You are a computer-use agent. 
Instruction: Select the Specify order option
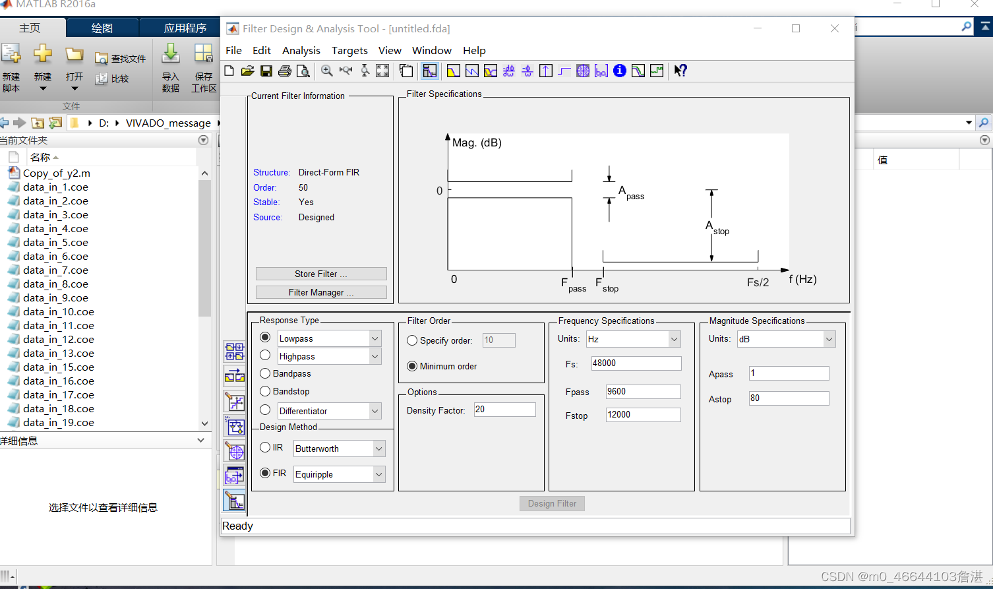pyautogui.click(x=412, y=340)
